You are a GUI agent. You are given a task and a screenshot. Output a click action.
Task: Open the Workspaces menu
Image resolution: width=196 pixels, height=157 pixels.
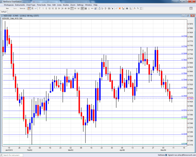click(9, 5)
